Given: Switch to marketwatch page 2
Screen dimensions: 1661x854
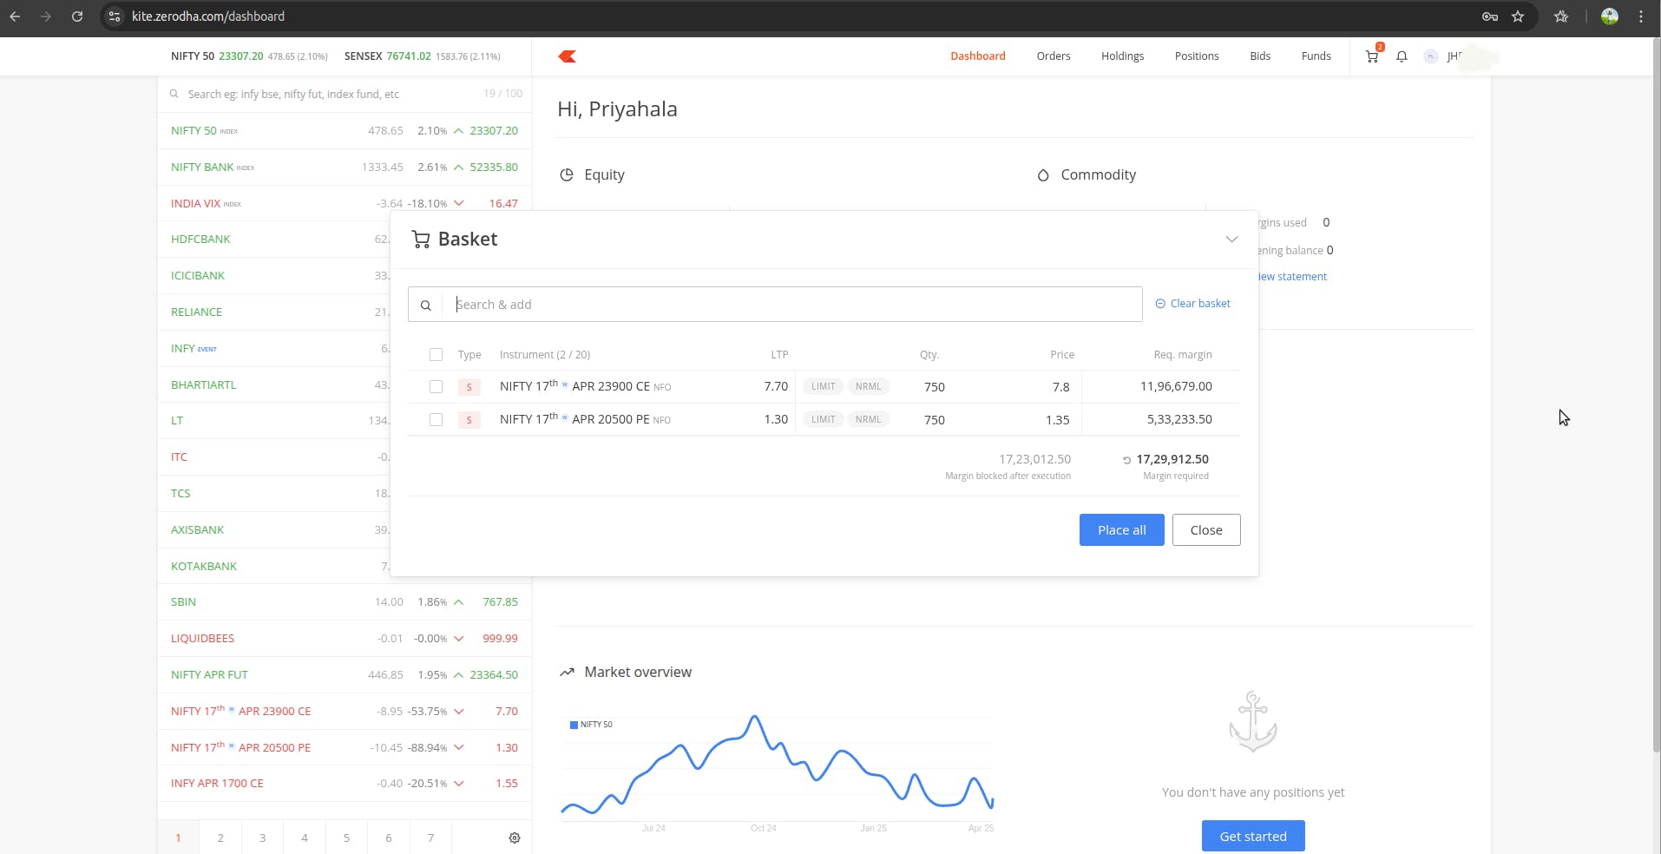Looking at the screenshot, I should (x=220, y=838).
